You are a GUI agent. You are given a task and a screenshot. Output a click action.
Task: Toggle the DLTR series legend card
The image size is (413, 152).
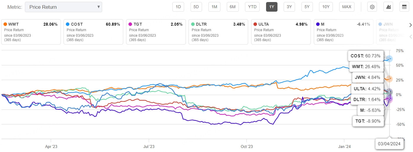218,32
